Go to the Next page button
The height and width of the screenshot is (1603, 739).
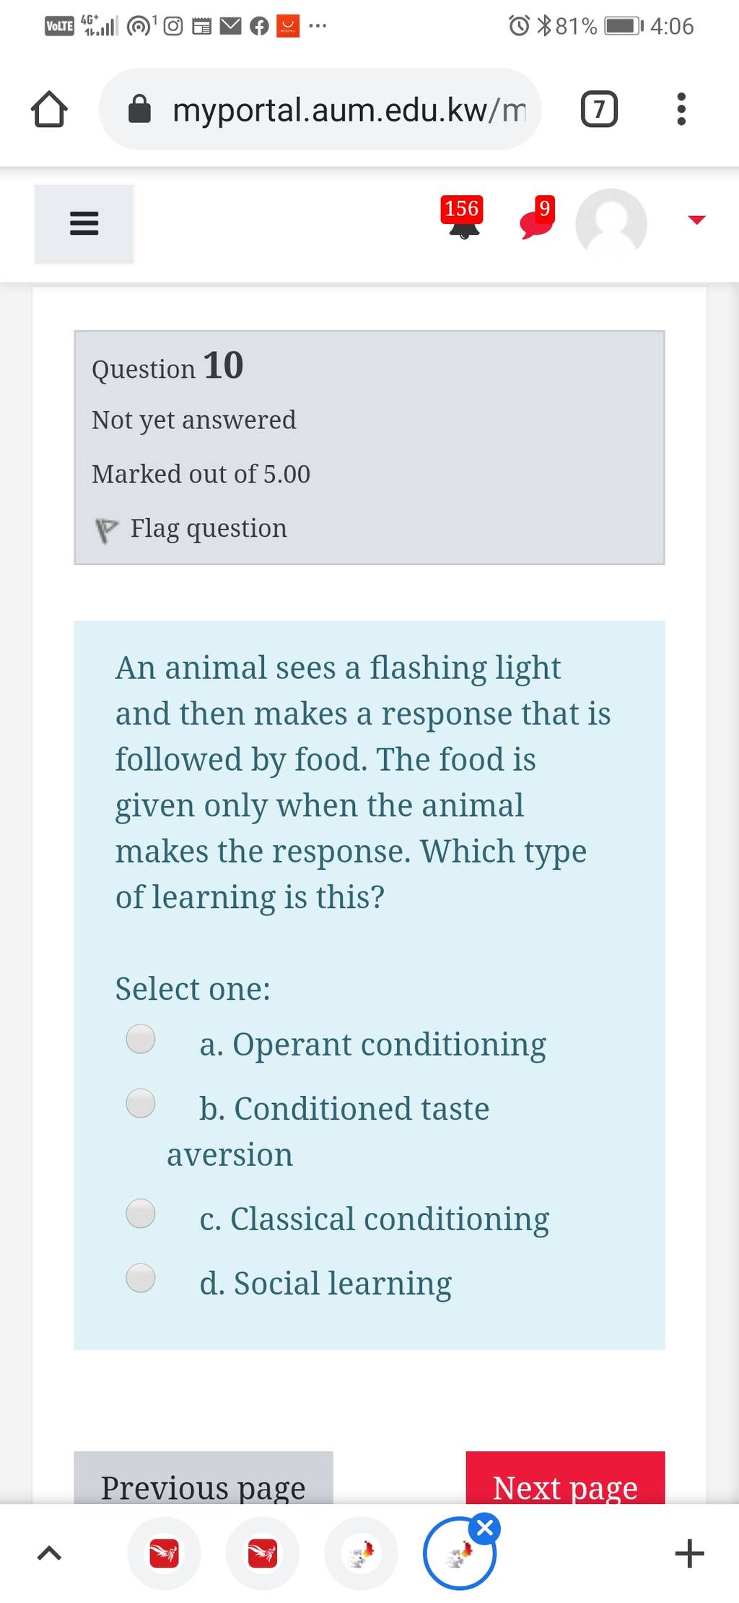[565, 1478]
